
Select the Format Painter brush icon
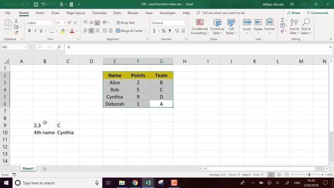click(16, 32)
